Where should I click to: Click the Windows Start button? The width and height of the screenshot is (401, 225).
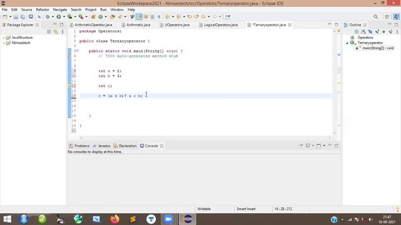(x=7, y=219)
